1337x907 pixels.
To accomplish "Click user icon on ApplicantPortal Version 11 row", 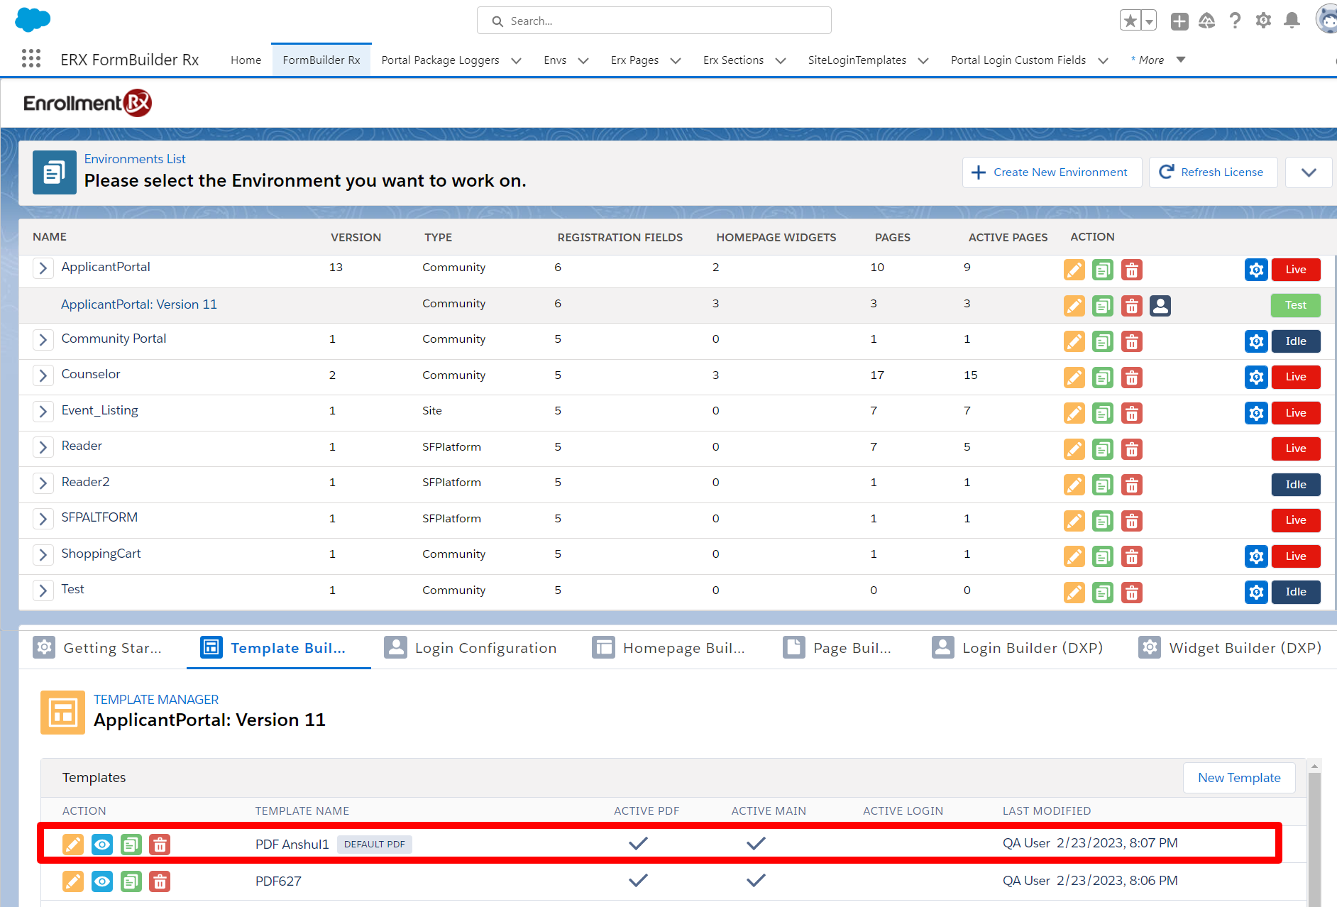I will tap(1160, 306).
